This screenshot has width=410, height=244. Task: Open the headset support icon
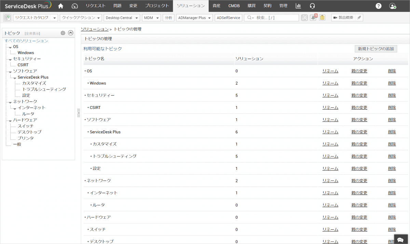tap(312, 6)
